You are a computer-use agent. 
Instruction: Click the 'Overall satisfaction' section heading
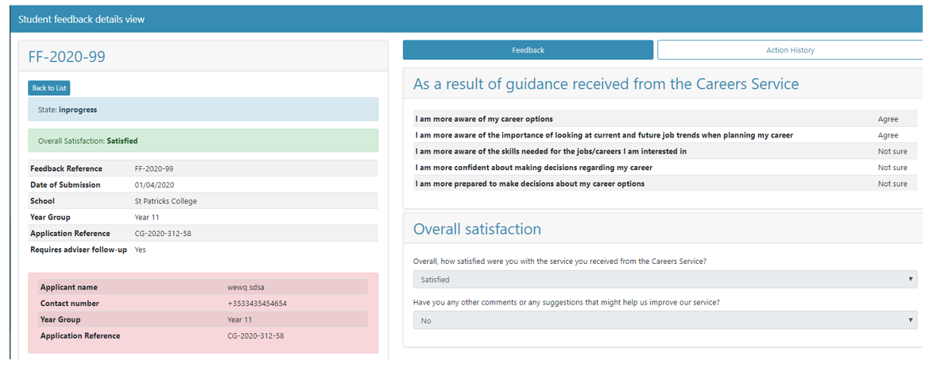(x=477, y=229)
